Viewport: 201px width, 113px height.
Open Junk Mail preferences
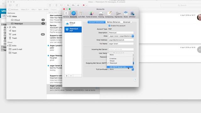81,14
